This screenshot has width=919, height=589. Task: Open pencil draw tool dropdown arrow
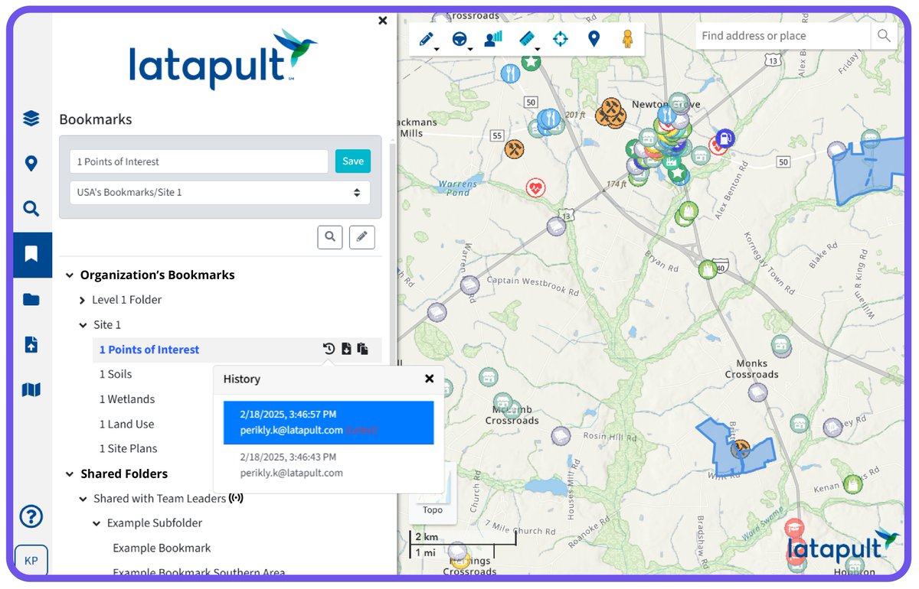437,49
